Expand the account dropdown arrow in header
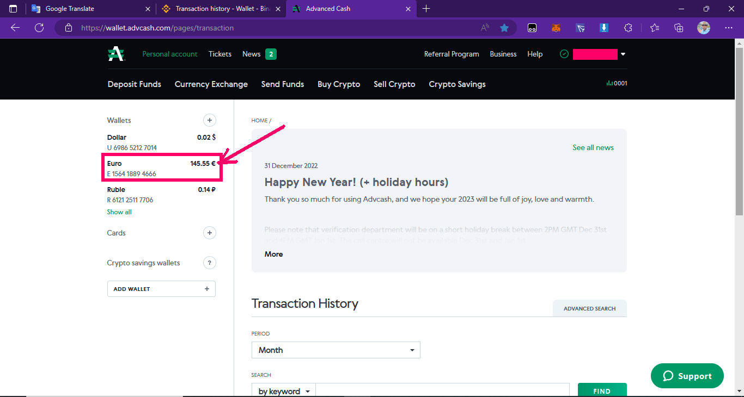744x397 pixels. click(x=623, y=54)
